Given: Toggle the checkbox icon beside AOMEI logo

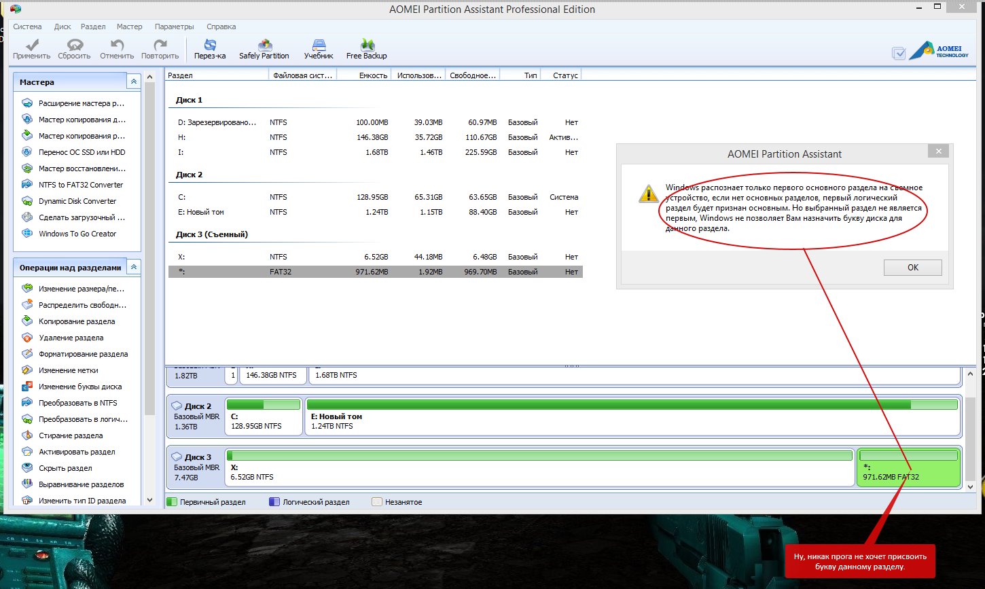Looking at the screenshot, I should coord(899,53).
